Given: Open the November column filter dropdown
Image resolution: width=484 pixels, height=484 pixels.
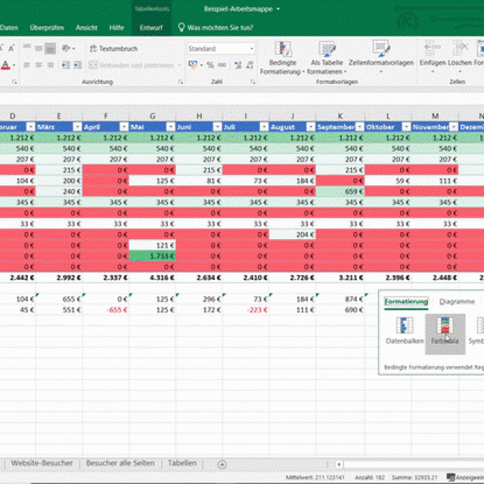Looking at the screenshot, I should (453, 127).
